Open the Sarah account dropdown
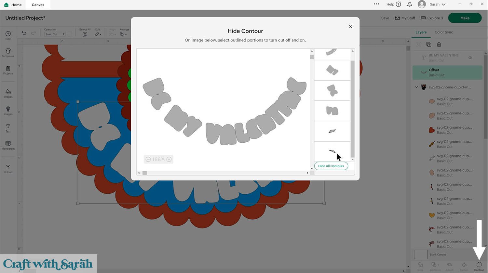488x273 pixels. pos(437,4)
